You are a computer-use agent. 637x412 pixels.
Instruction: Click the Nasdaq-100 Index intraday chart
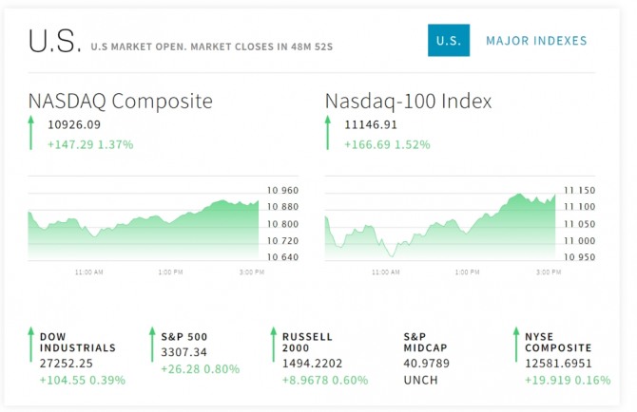440,225
